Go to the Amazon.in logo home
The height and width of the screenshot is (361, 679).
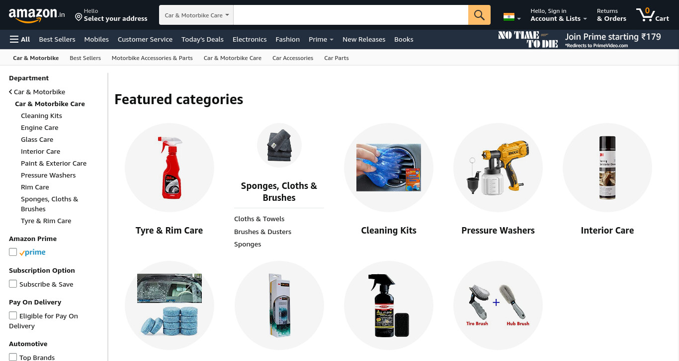pos(37,15)
